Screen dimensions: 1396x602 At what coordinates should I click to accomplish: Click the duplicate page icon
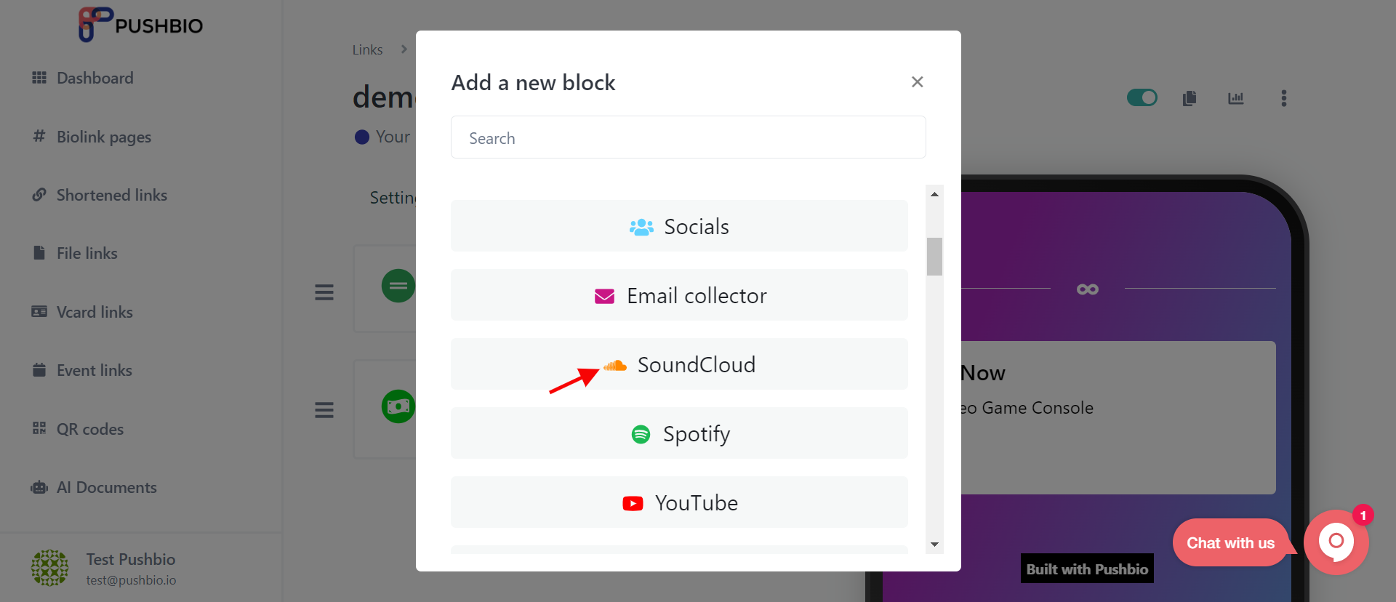[1190, 98]
